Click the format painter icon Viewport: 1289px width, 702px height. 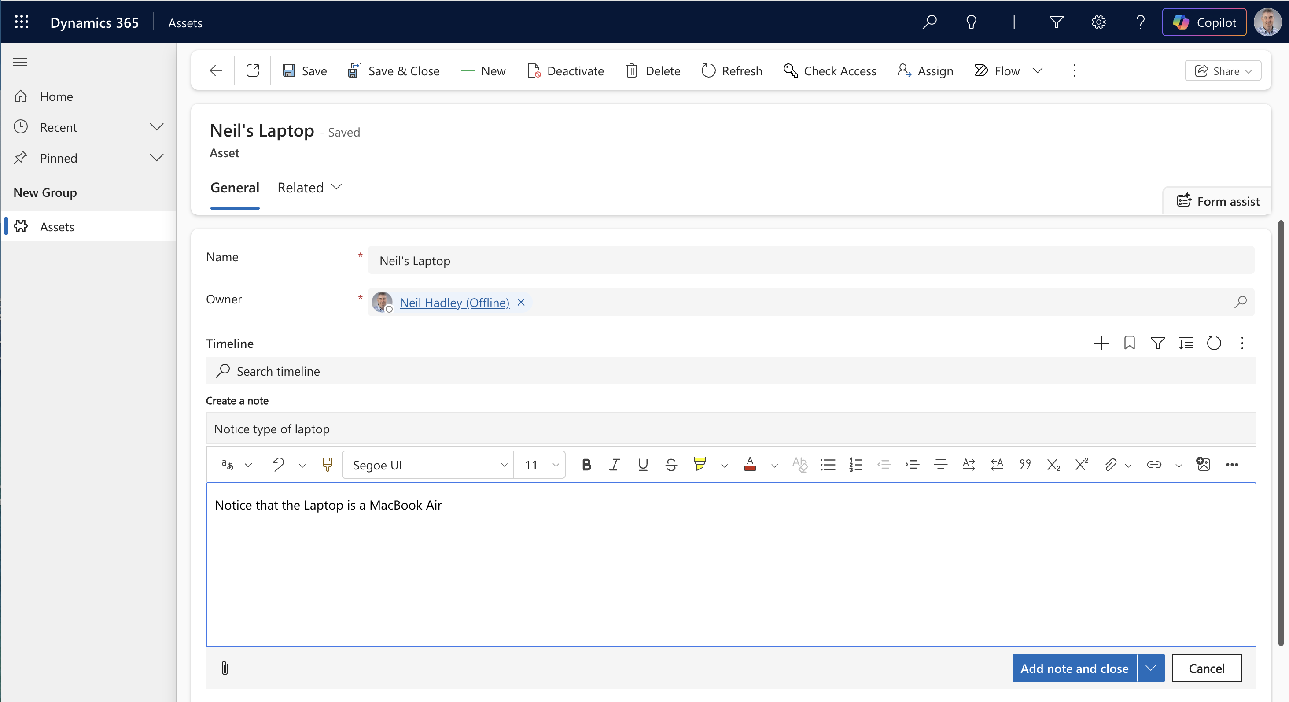(x=327, y=465)
